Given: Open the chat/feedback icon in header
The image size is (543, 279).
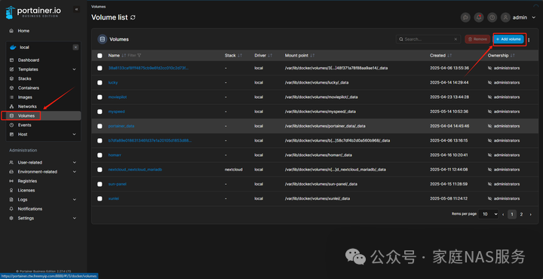Looking at the screenshot, I should tap(465, 17).
